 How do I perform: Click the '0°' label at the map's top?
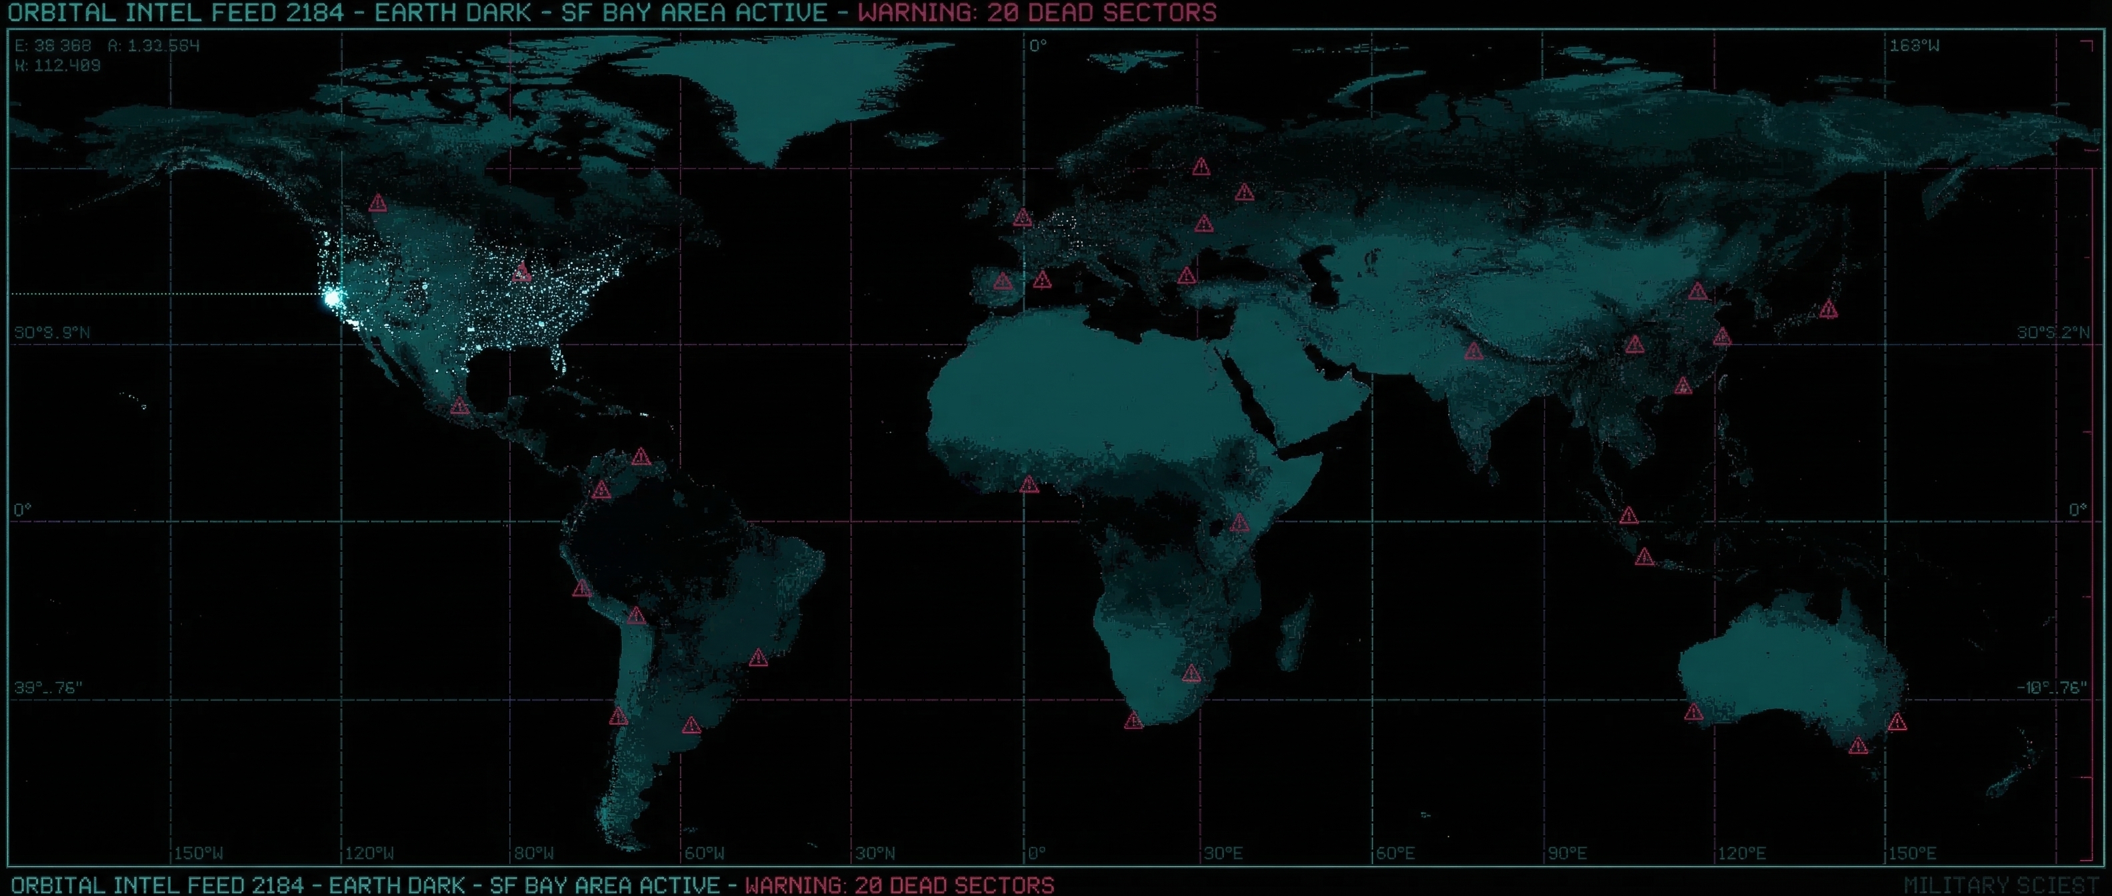1038,46
